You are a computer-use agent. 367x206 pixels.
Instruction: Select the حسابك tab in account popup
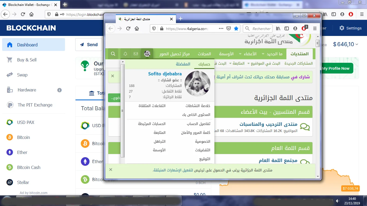(204, 64)
